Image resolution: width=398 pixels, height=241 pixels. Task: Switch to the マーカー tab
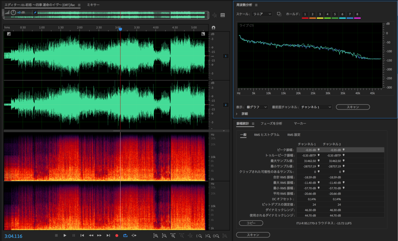[x=300, y=123]
